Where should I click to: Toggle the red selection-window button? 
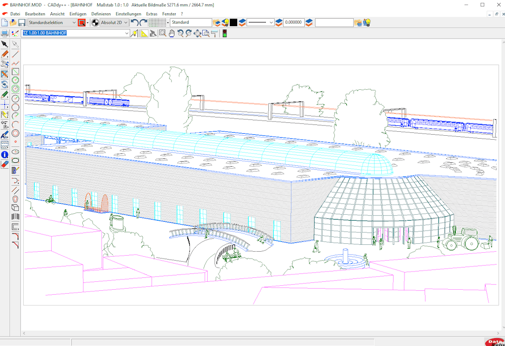(81, 23)
